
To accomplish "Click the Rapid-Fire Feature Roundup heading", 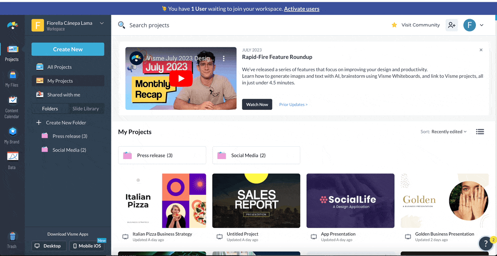I will [277, 57].
